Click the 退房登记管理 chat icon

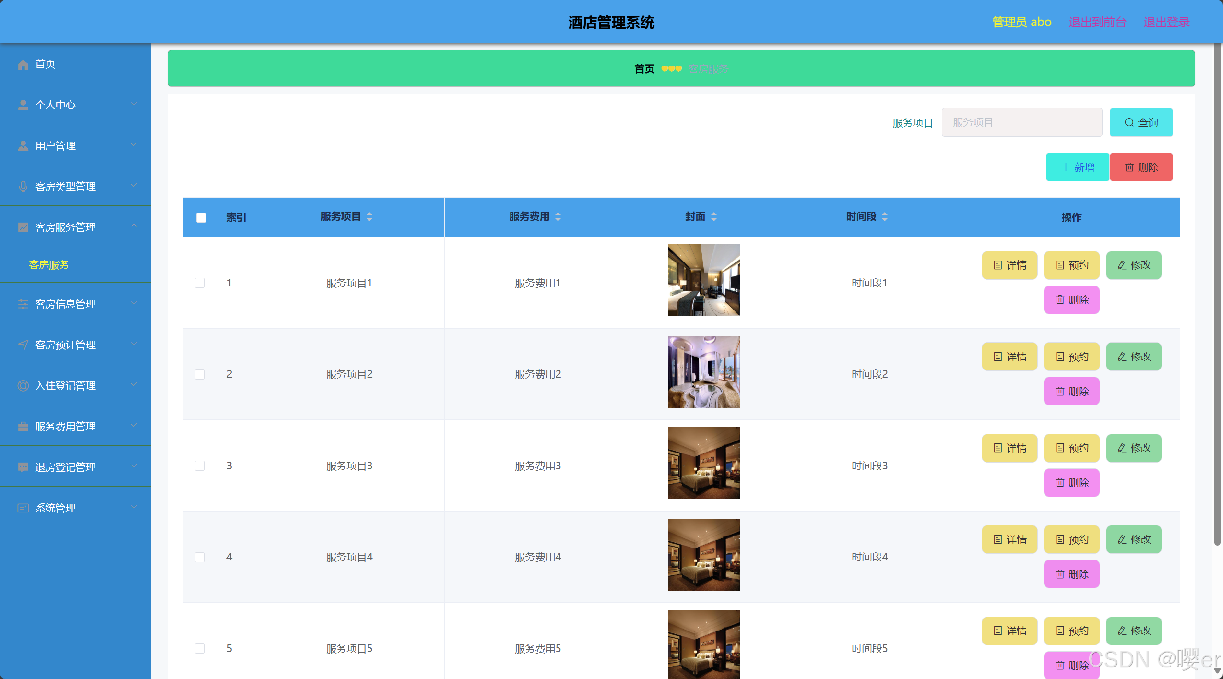[23, 466]
